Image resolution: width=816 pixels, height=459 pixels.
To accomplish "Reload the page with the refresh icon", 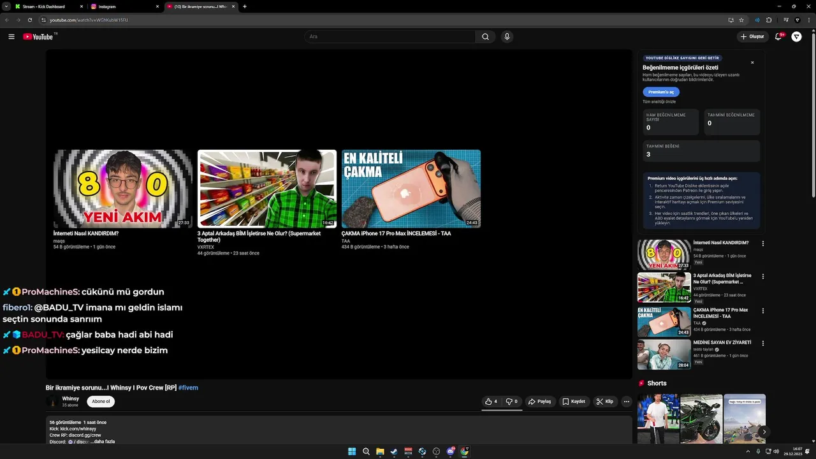I will point(29,20).
